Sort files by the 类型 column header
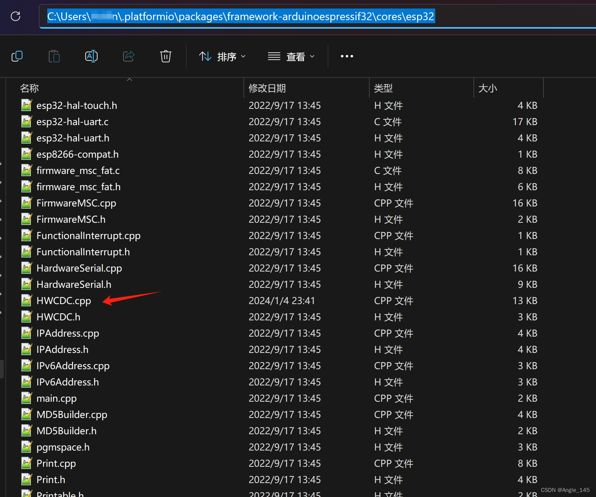Image resolution: width=596 pixels, height=497 pixels. 383,88
